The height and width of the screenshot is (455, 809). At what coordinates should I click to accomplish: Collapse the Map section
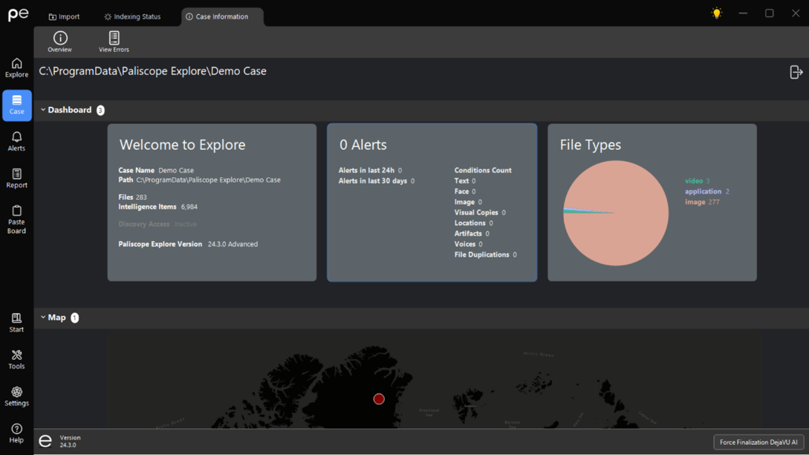(x=43, y=318)
